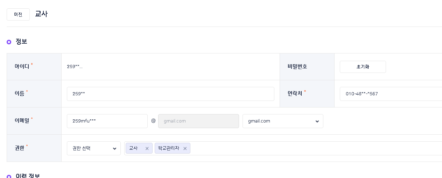Image resolution: width=442 pixels, height=178 pixels.
Task: Click the 교사 page title
Action: click(x=41, y=14)
